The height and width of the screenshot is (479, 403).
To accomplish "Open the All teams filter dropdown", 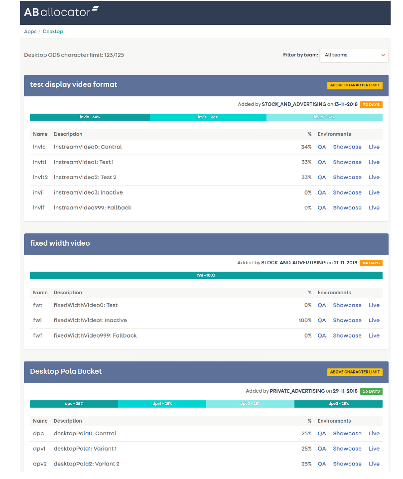I will [x=354, y=55].
